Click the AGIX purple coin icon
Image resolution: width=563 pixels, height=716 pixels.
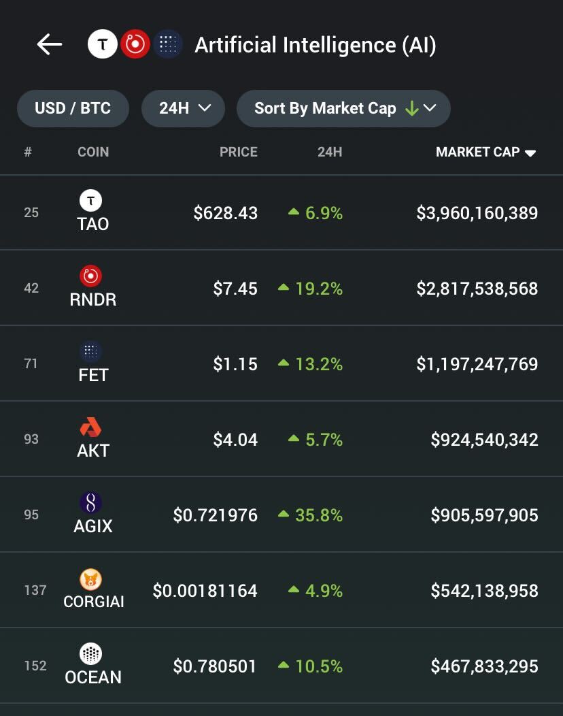pos(91,502)
